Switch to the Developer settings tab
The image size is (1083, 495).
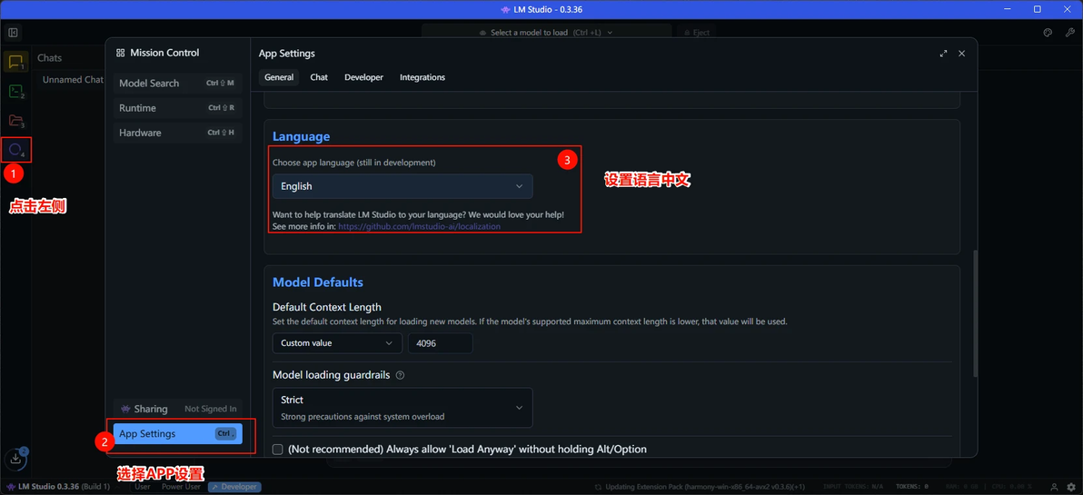pos(364,77)
